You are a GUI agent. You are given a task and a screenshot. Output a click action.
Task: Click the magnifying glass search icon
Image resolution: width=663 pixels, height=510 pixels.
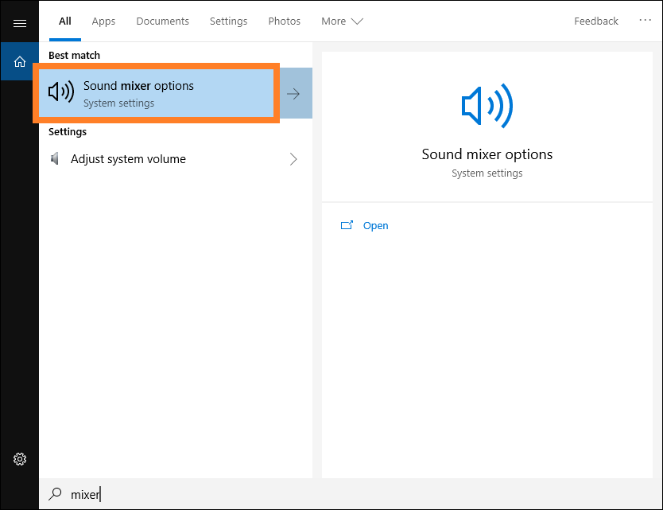(x=54, y=494)
